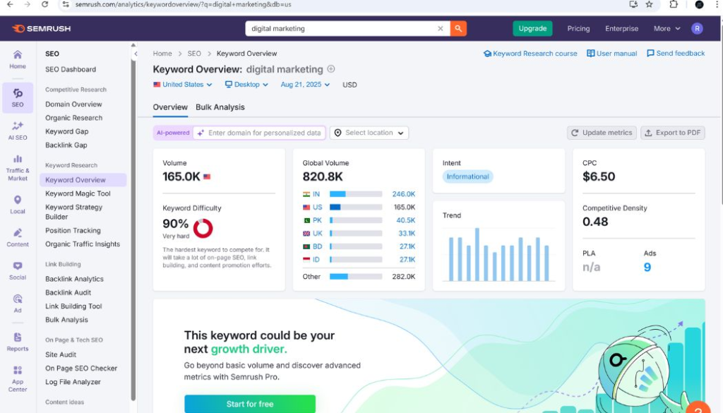Click the Semrush logo

point(42,28)
